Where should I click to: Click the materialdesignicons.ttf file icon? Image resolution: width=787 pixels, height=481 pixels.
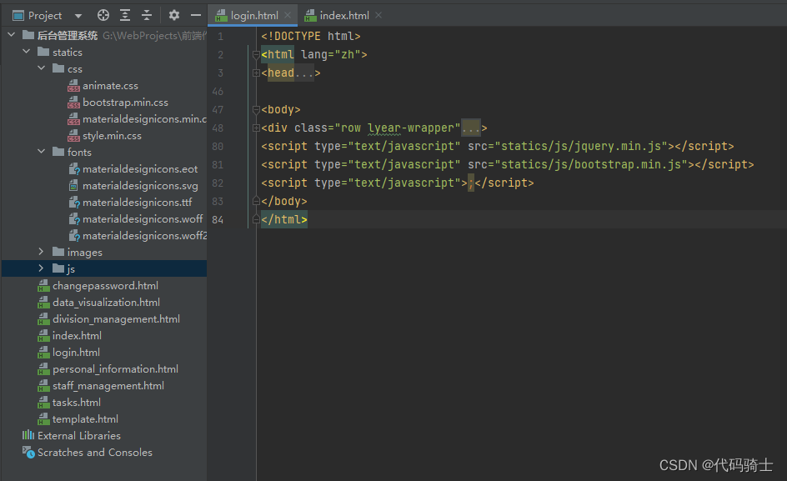(x=73, y=203)
